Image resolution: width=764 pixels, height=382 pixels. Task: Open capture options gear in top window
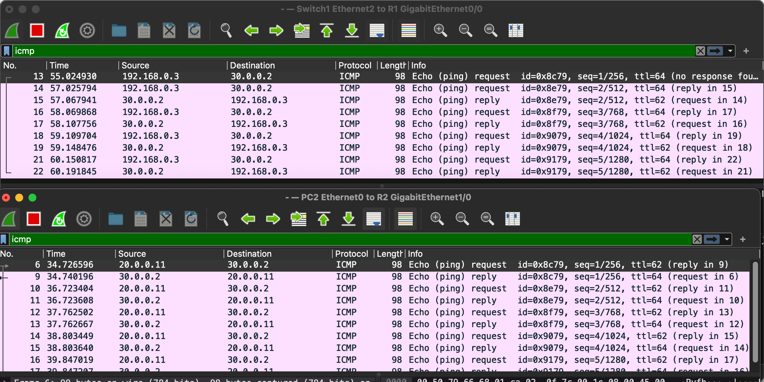(x=87, y=30)
